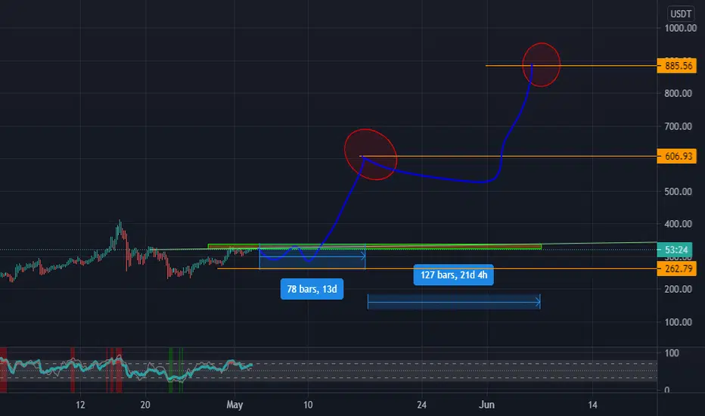Select the upper red ellipse at 885.56
Viewport: 705px width, 416px height.
pos(542,65)
